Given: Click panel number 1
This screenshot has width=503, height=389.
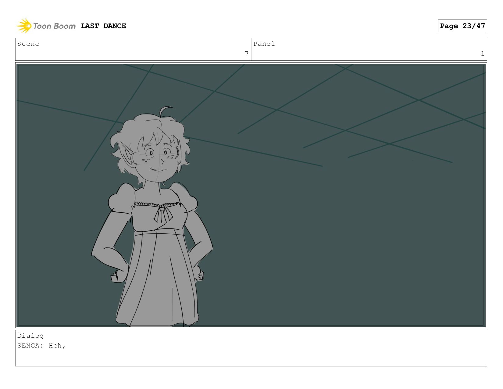Looking at the screenshot, I should pos(483,53).
